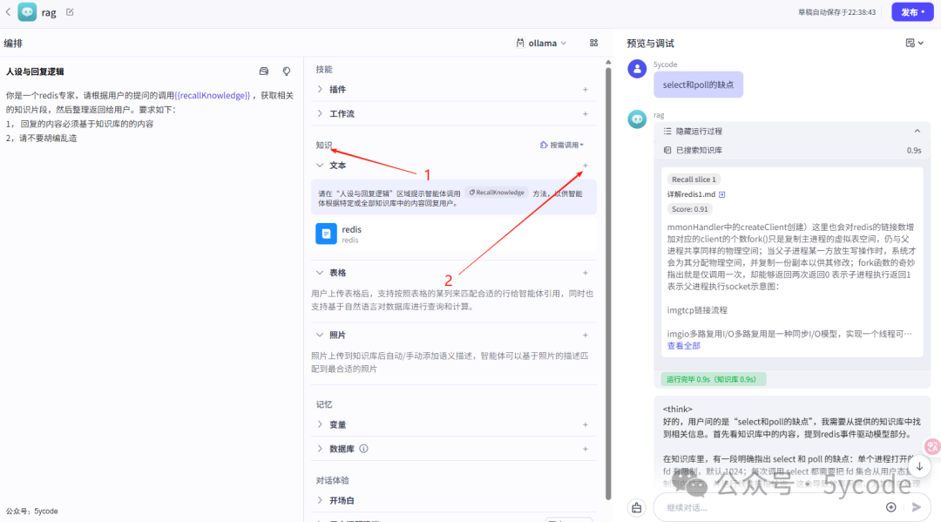Open the prompt library icon in 人设与回复逻辑
Screen dimensions: 941x522
pyautogui.click(x=263, y=71)
